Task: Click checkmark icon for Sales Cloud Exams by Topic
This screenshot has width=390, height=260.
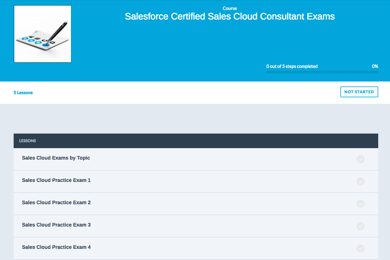Action: click(x=360, y=159)
